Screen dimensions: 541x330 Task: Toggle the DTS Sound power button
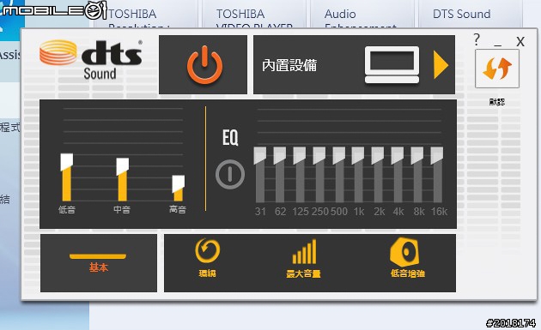[204, 65]
